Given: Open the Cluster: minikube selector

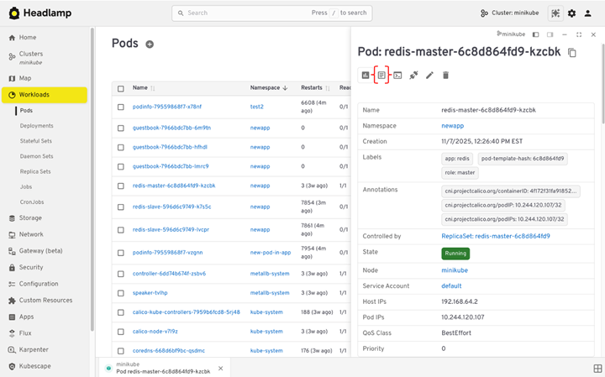Looking at the screenshot, I should pos(510,13).
